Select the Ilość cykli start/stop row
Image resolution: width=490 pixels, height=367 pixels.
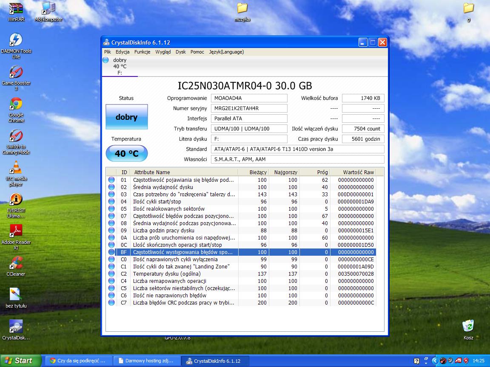pos(241,202)
